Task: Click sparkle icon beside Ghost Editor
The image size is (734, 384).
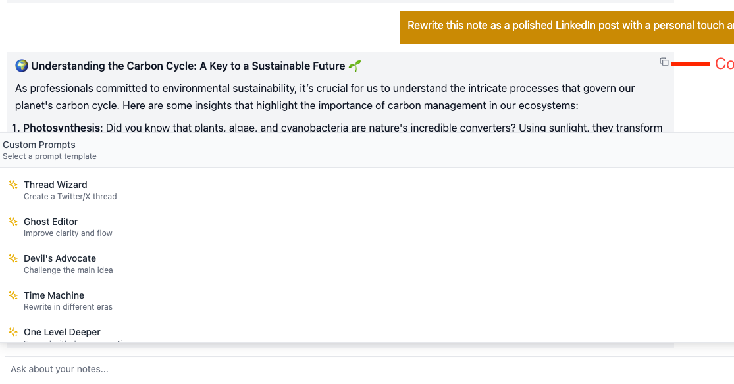Action: click(x=13, y=222)
